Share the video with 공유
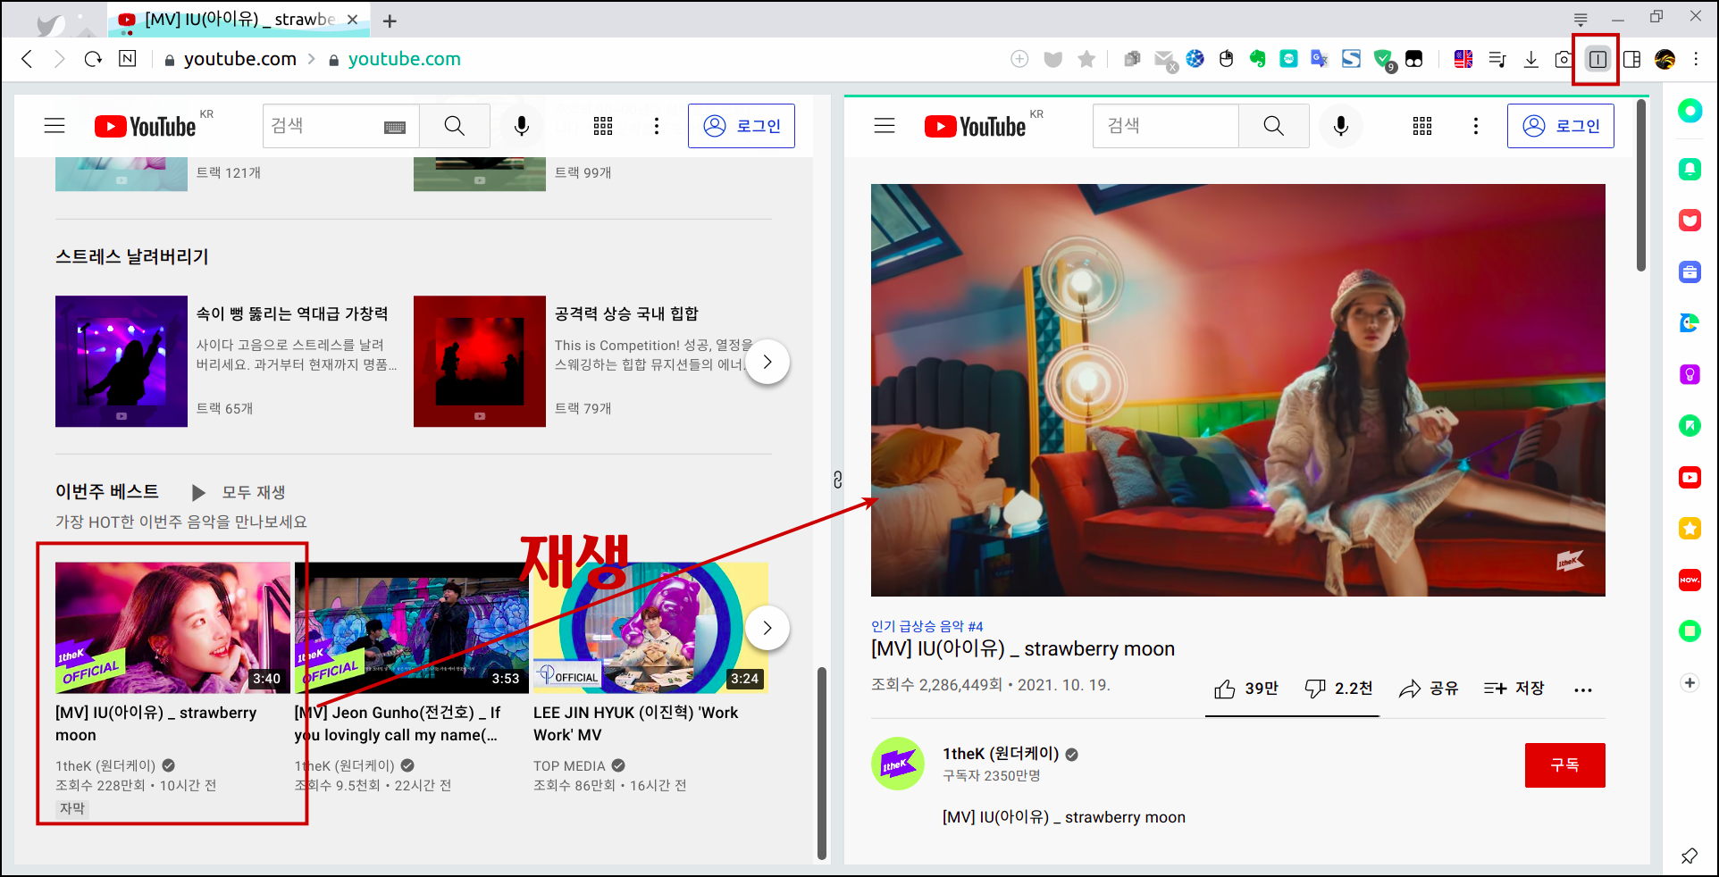This screenshot has height=877, width=1719. (1429, 689)
